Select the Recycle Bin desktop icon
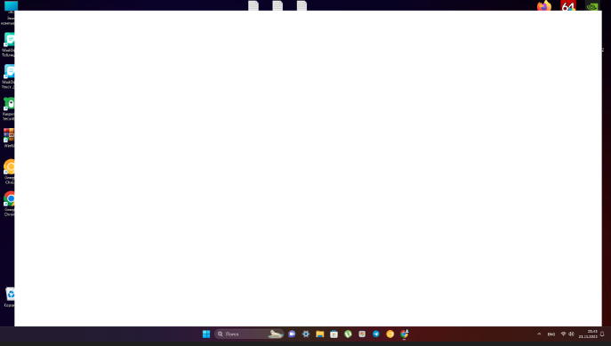The width and height of the screenshot is (611, 346). (10, 297)
